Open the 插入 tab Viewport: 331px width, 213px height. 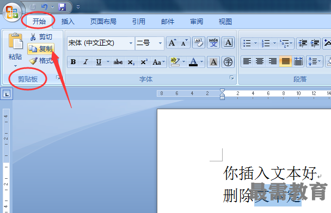tap(68, 22)
